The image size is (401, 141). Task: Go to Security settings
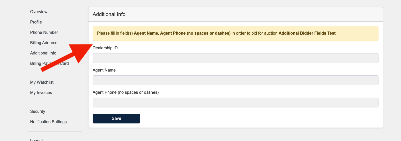point(38,112)
